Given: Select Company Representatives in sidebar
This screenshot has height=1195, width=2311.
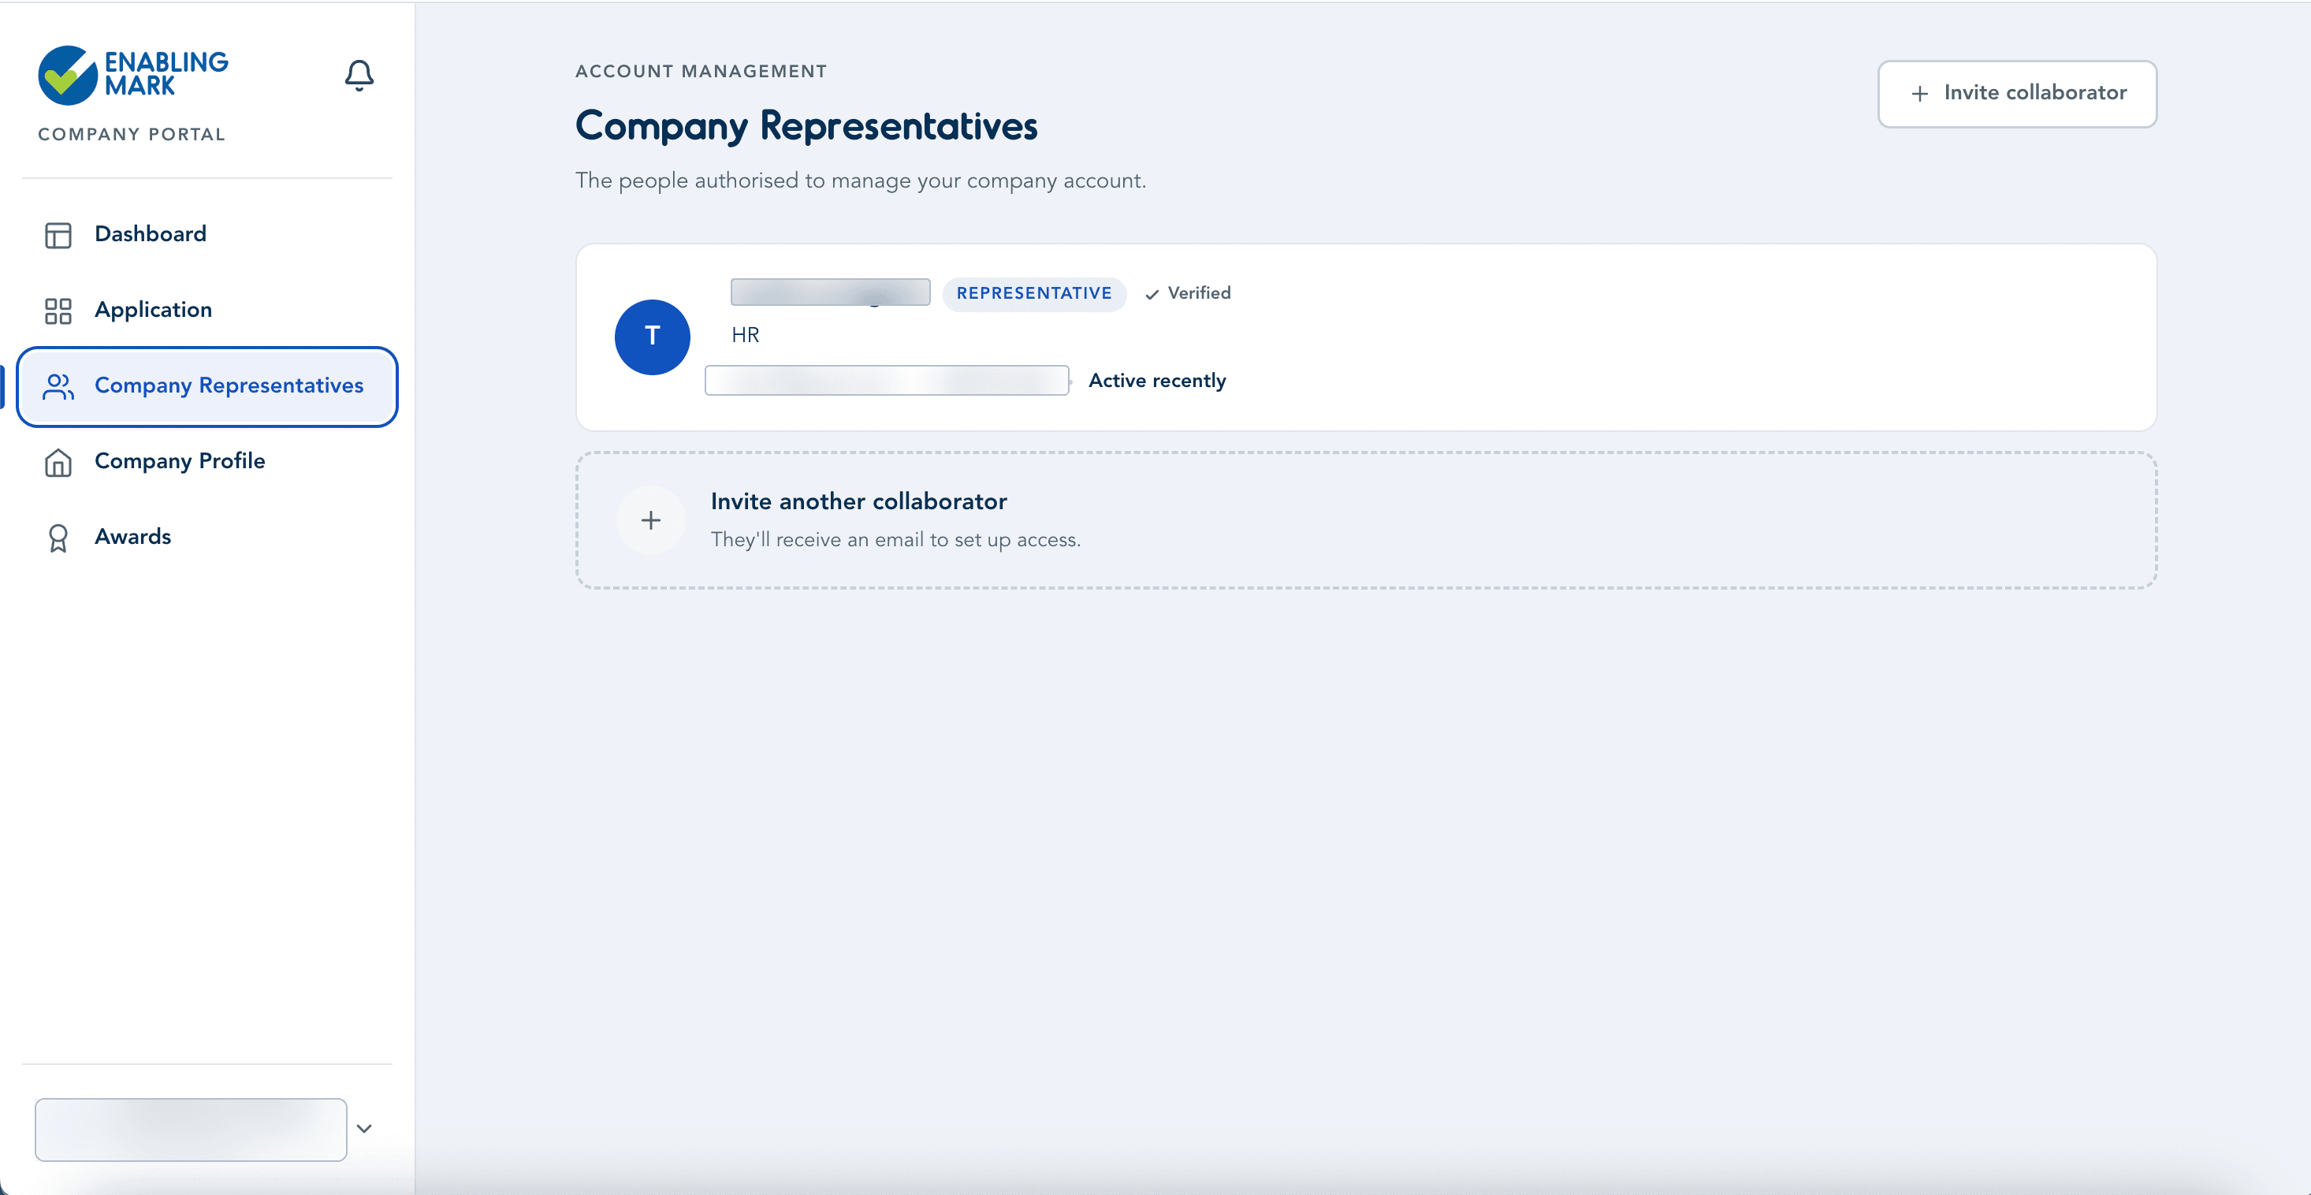Looking at the screenshot, I should pos(207,385).
